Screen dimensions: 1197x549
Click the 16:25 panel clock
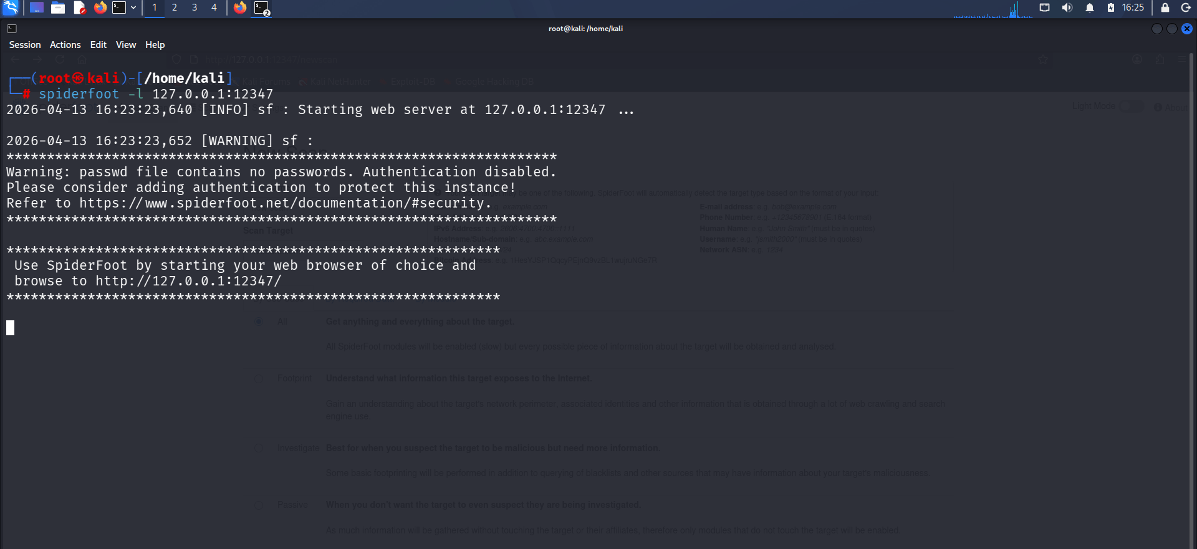coord(1133,7)
